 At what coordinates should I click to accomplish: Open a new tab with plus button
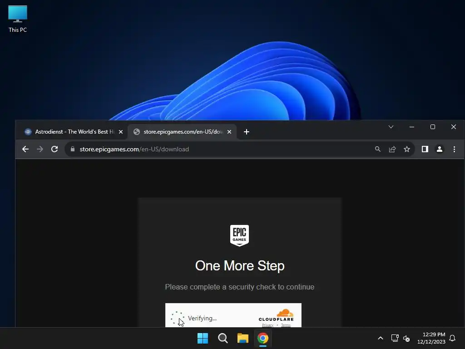coord(247,132)
